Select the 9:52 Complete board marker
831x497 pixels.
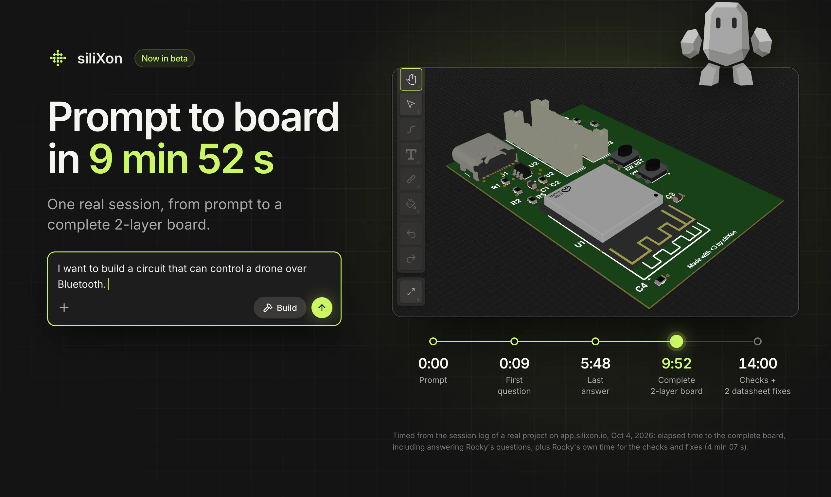point(677,341)
